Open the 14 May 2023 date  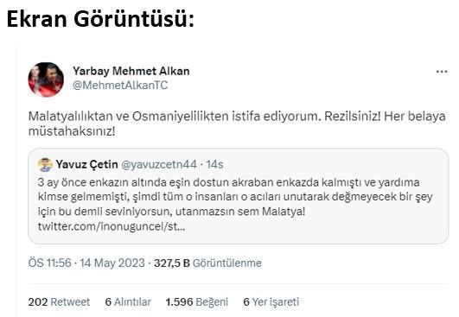112,263
